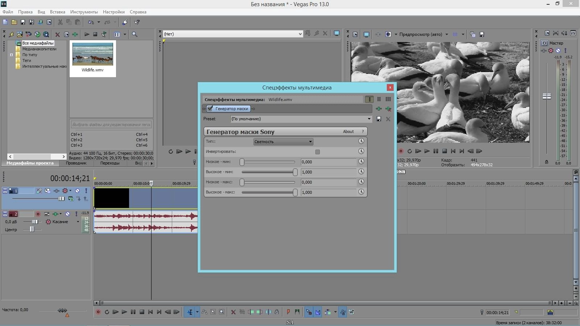Click the delete preset X icon

tap(388, 119)
